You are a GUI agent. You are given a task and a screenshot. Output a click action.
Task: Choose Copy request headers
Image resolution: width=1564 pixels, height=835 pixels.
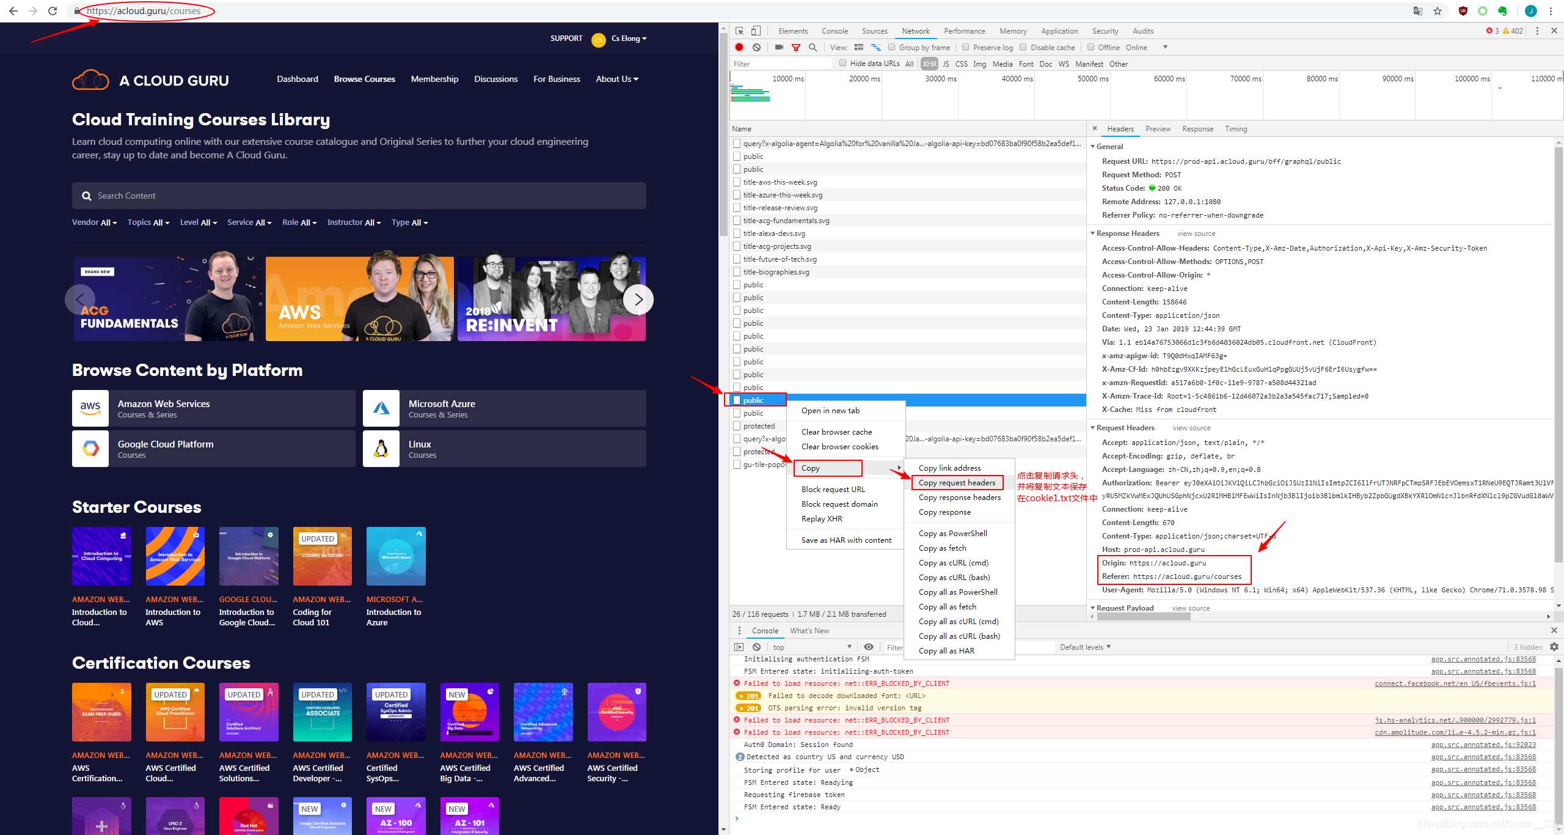[x=957, y=483]
